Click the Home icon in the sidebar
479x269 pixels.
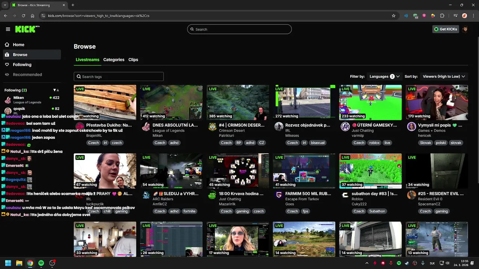point(7,44)
